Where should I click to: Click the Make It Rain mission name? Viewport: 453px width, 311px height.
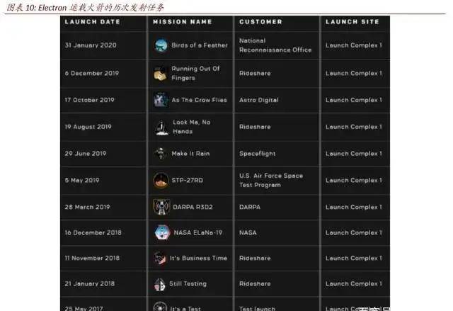tap(190, 154)
